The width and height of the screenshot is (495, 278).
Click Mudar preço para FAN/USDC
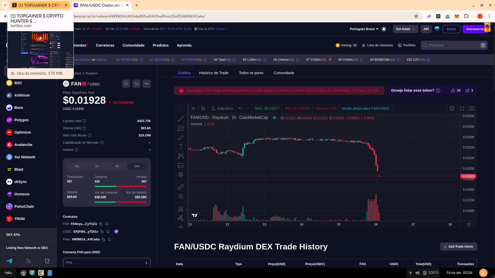coord(365,108)
